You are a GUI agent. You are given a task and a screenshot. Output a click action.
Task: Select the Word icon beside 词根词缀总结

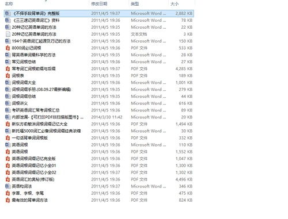[x=7, y=97]
